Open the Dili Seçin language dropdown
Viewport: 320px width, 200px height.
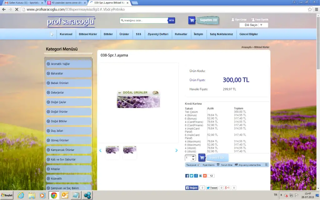coord(253,25)
